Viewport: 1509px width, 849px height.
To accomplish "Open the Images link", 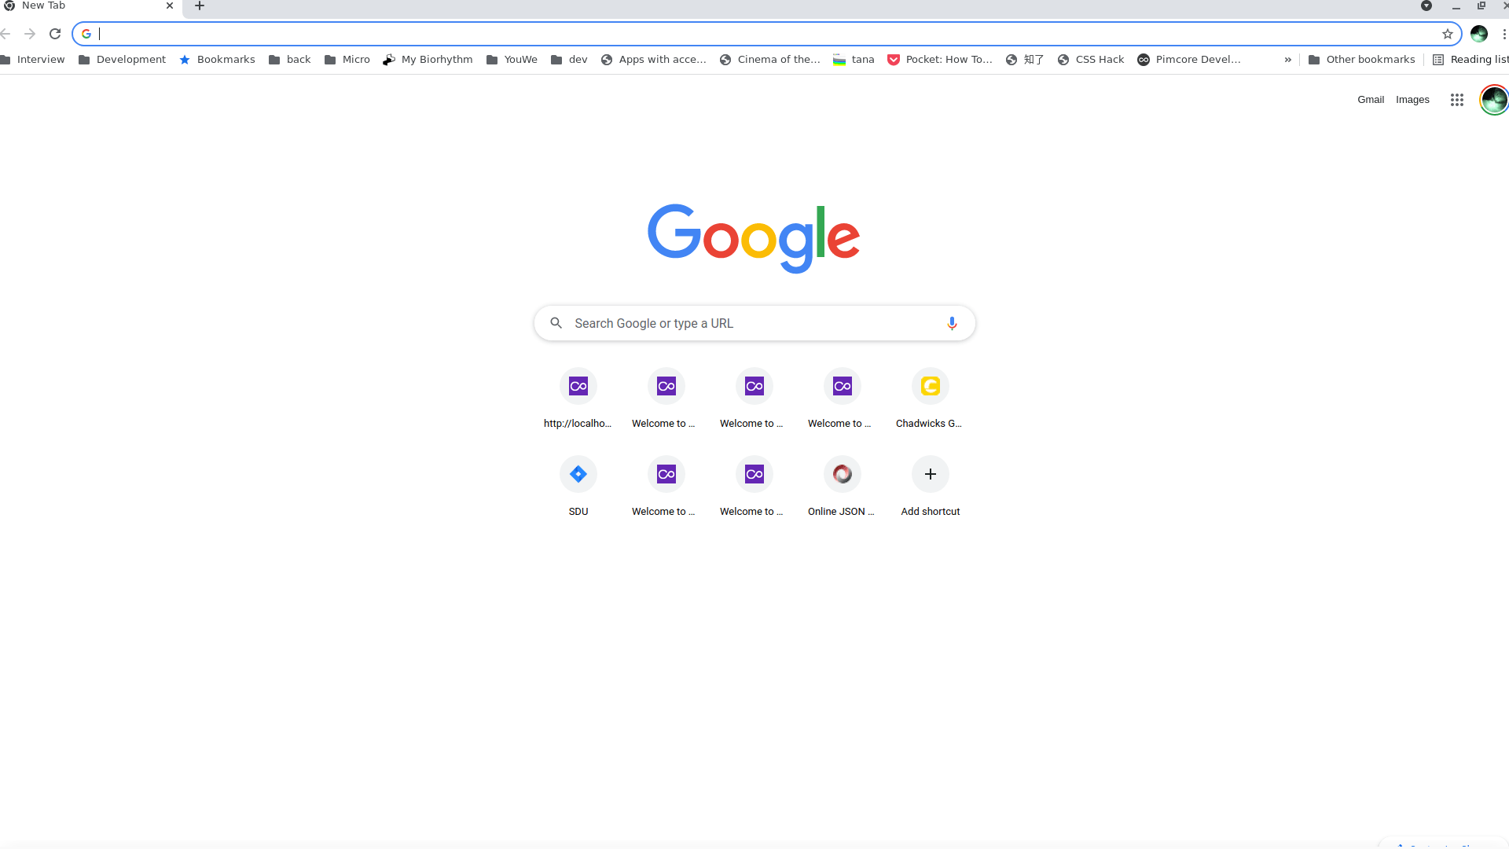I will click(x=1412, y=100).
